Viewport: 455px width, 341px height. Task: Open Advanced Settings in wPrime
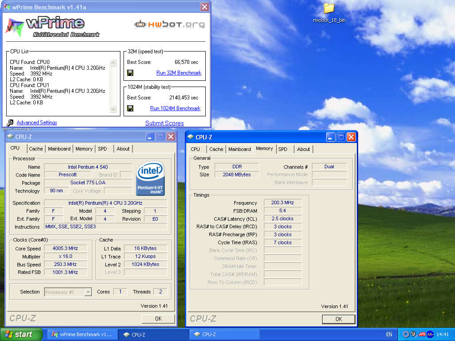[37, 123]
